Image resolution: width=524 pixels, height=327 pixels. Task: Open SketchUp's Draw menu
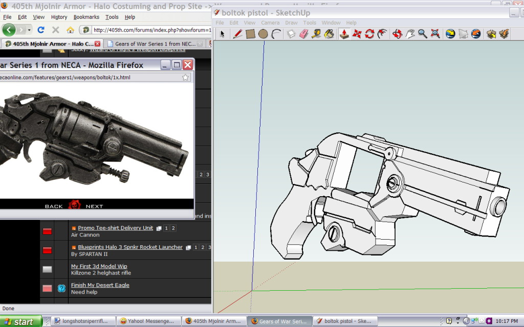pos(291,22)
